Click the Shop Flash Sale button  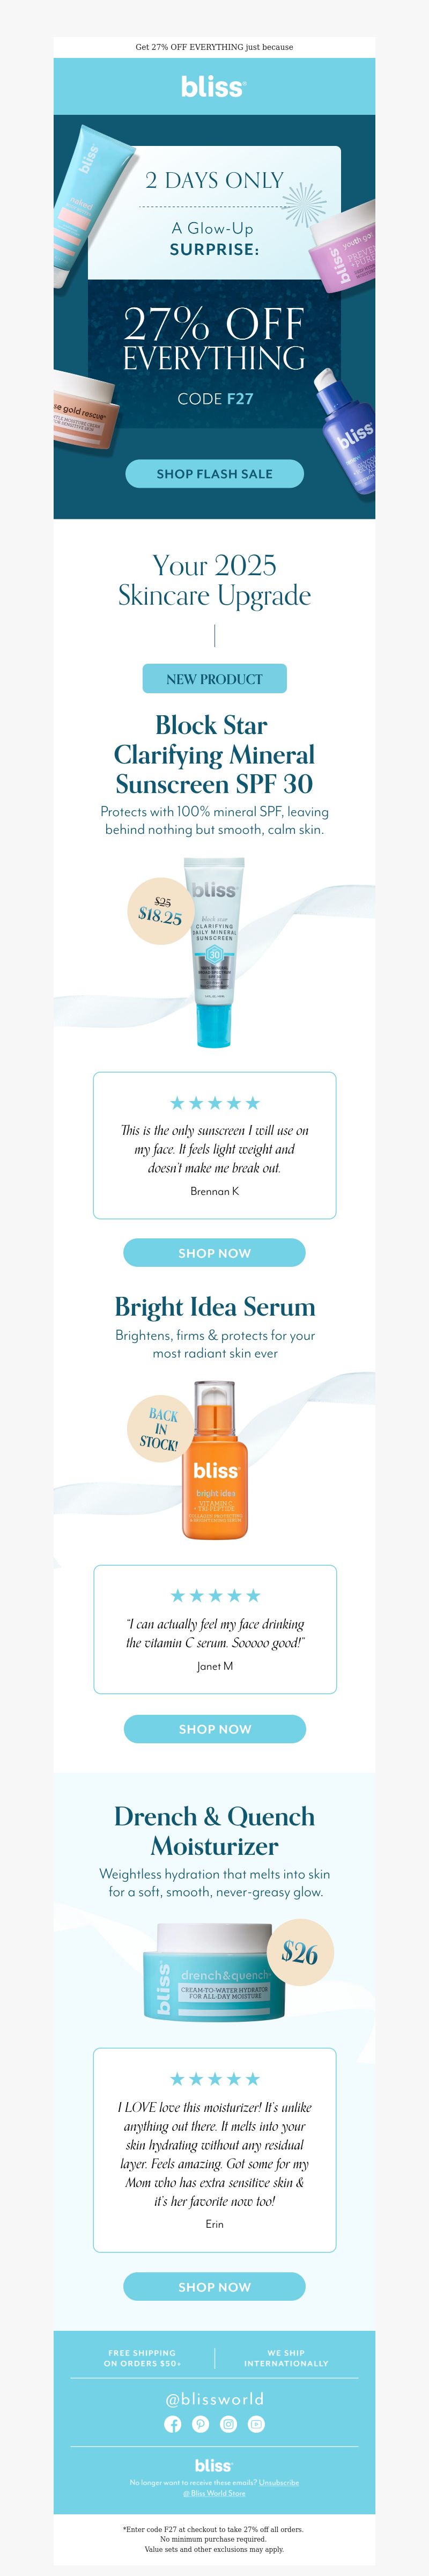click(214, 473)
